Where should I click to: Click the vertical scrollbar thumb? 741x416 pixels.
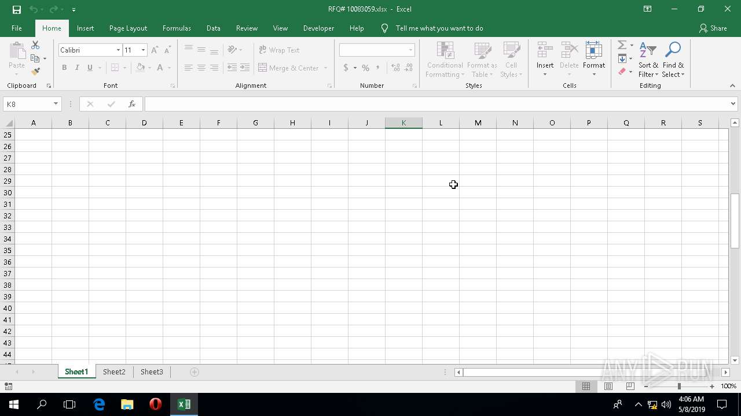(x=735, y=221)
